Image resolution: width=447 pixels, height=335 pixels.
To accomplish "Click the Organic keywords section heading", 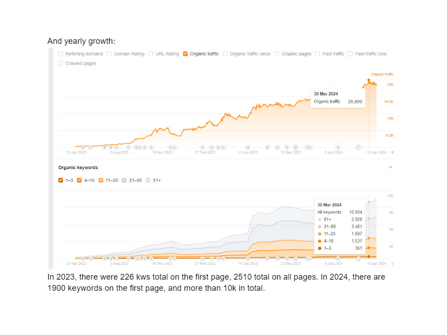I will (78, 167).
